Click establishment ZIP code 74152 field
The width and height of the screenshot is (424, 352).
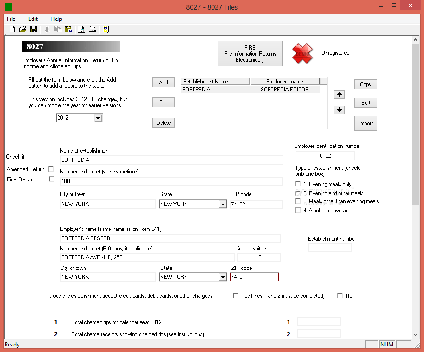[256, 204]
